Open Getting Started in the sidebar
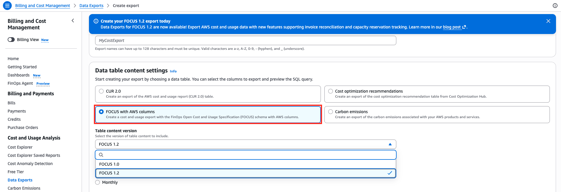The image size is (561, 192). (22, 67)
